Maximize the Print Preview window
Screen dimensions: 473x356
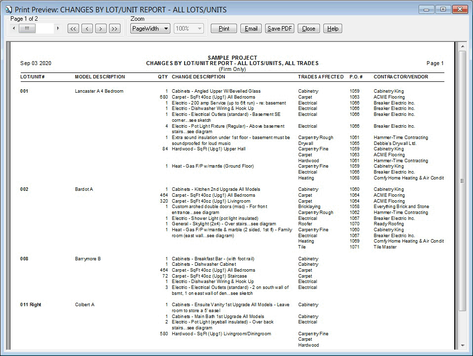[443, 9]
